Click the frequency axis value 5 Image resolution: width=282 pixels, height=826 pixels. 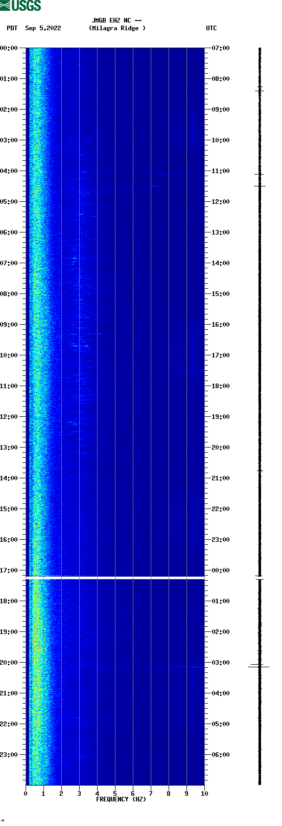115,794
